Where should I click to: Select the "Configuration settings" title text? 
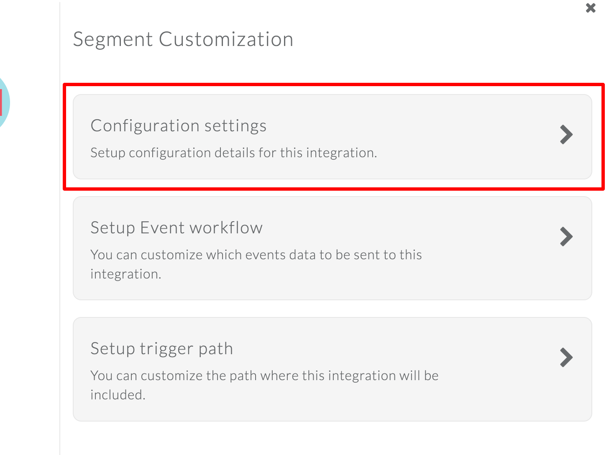(x=179, y=126)
